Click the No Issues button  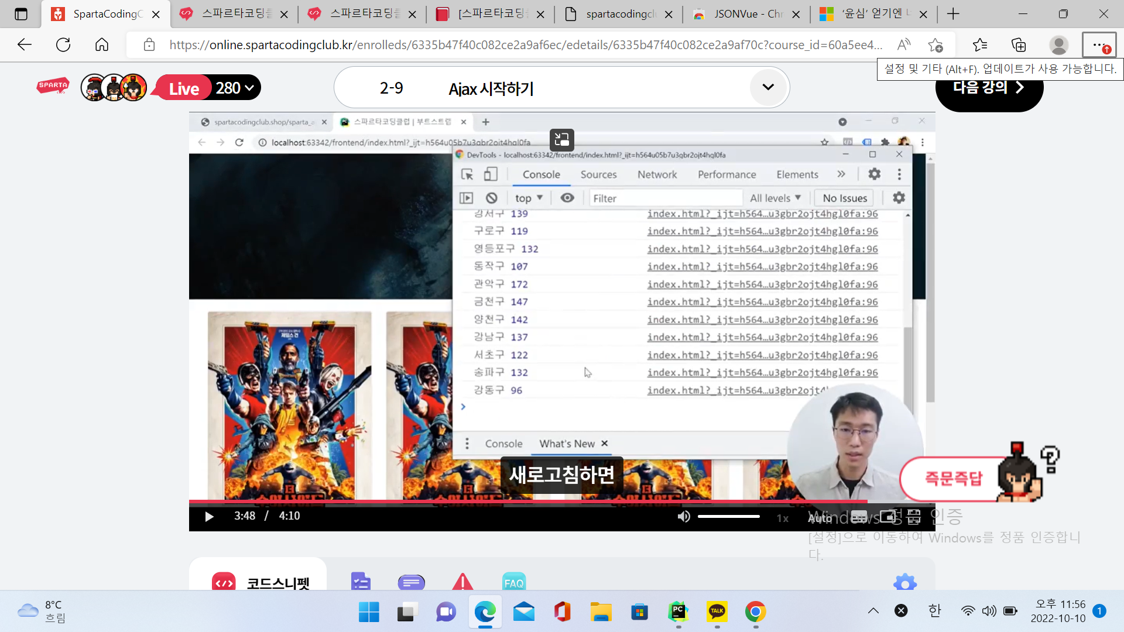844,198
